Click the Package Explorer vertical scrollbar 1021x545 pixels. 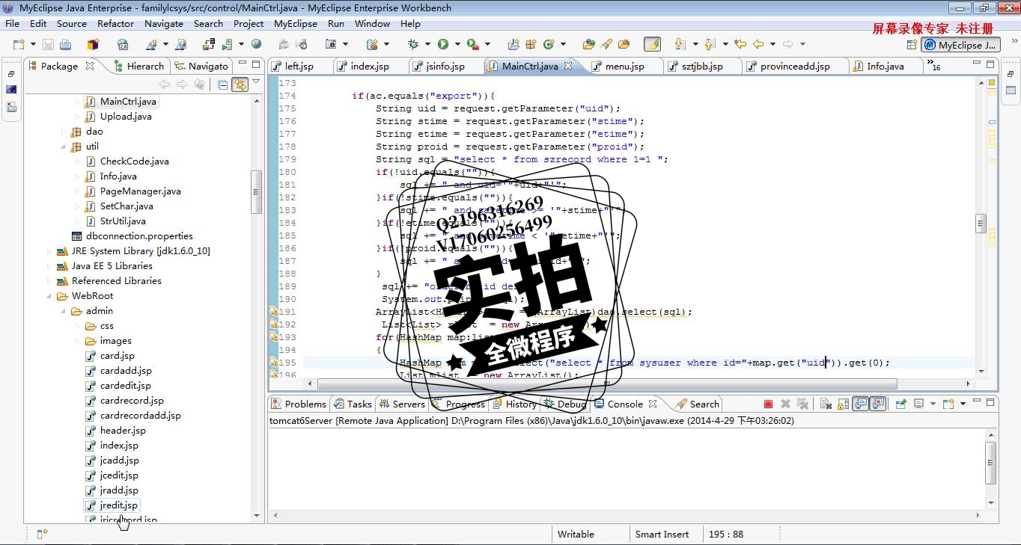coord(256,193)
